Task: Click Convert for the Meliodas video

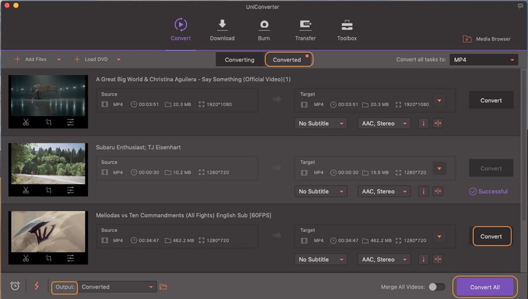Action: pyautogui.click(x=491, y=236)
